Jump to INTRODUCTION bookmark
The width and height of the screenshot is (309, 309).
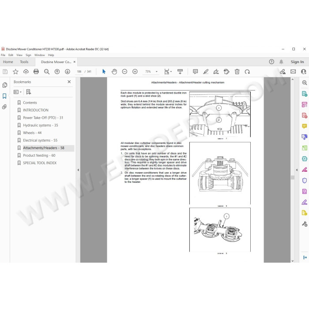[x=36, y=110]
